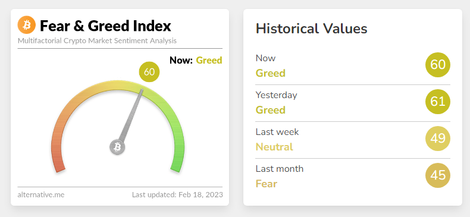
Task: Click the Multifactorial Crypto Market Sentiment subtitle
Action: point(97,41)
